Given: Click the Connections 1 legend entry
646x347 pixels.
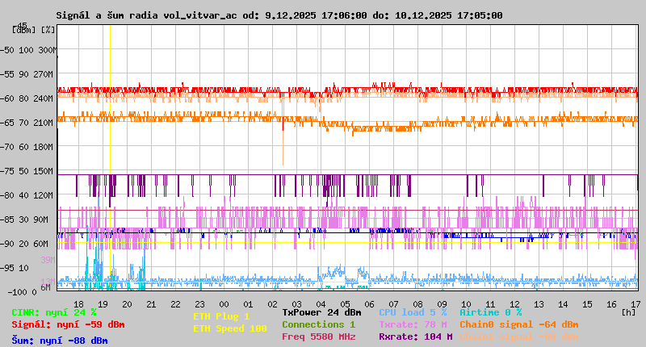Looking at the screenshot, I should click(318, 324).
